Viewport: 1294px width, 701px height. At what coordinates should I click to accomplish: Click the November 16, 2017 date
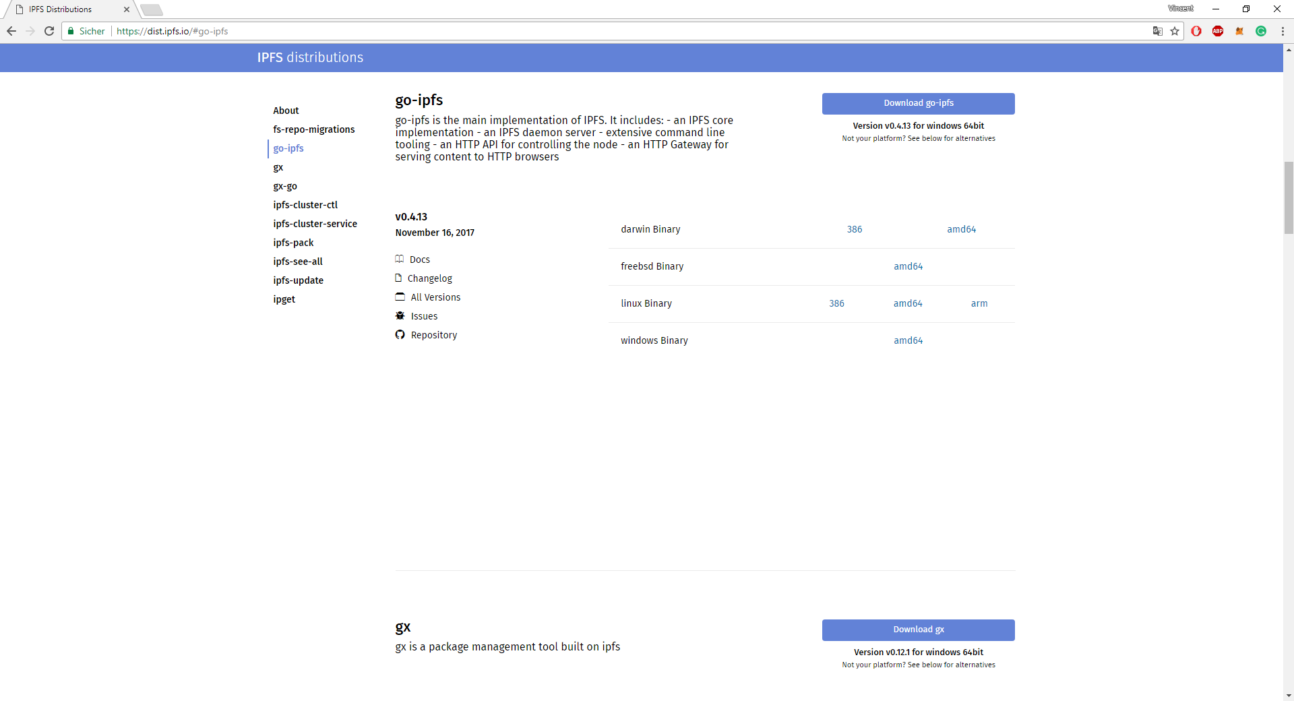435,233
